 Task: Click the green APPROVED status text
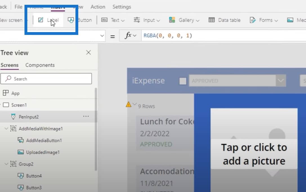tap(156, 144)
